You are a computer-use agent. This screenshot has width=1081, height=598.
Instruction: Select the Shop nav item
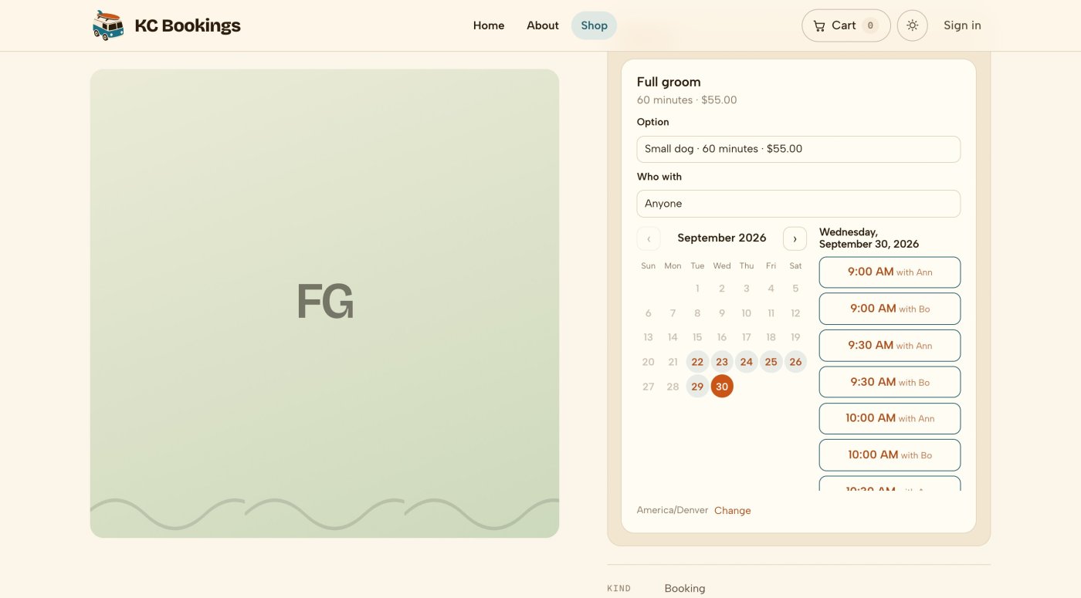tap(594, 25)
